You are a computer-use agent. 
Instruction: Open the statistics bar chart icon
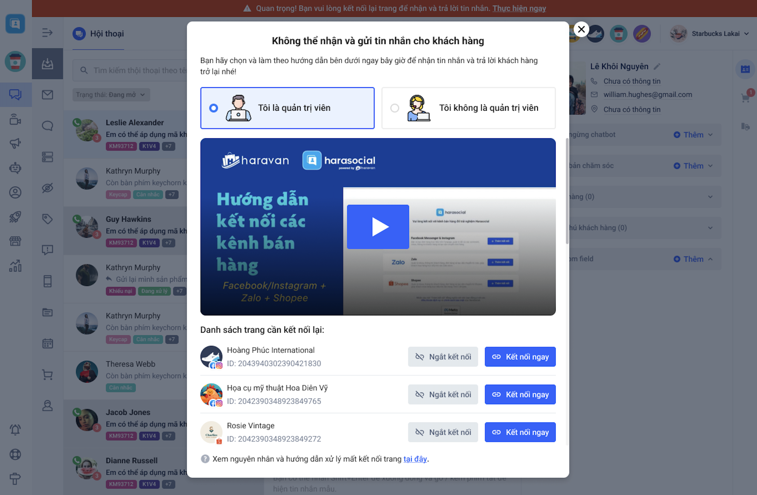click(15, 266)
